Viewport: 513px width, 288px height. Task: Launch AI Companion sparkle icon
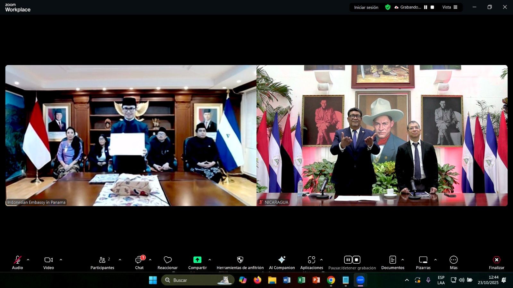pyautogui.click(x=282, y=260)
